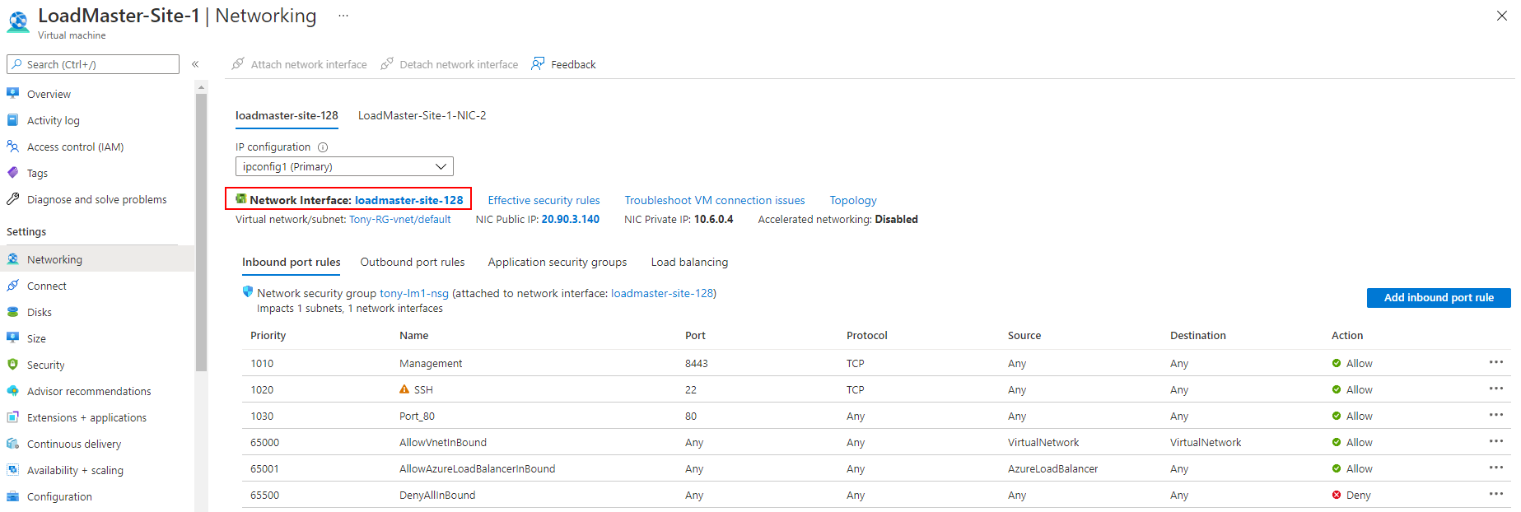Open Effective security rules link
The width and height of the screenshot is (1521, 512).
(544, 200)
